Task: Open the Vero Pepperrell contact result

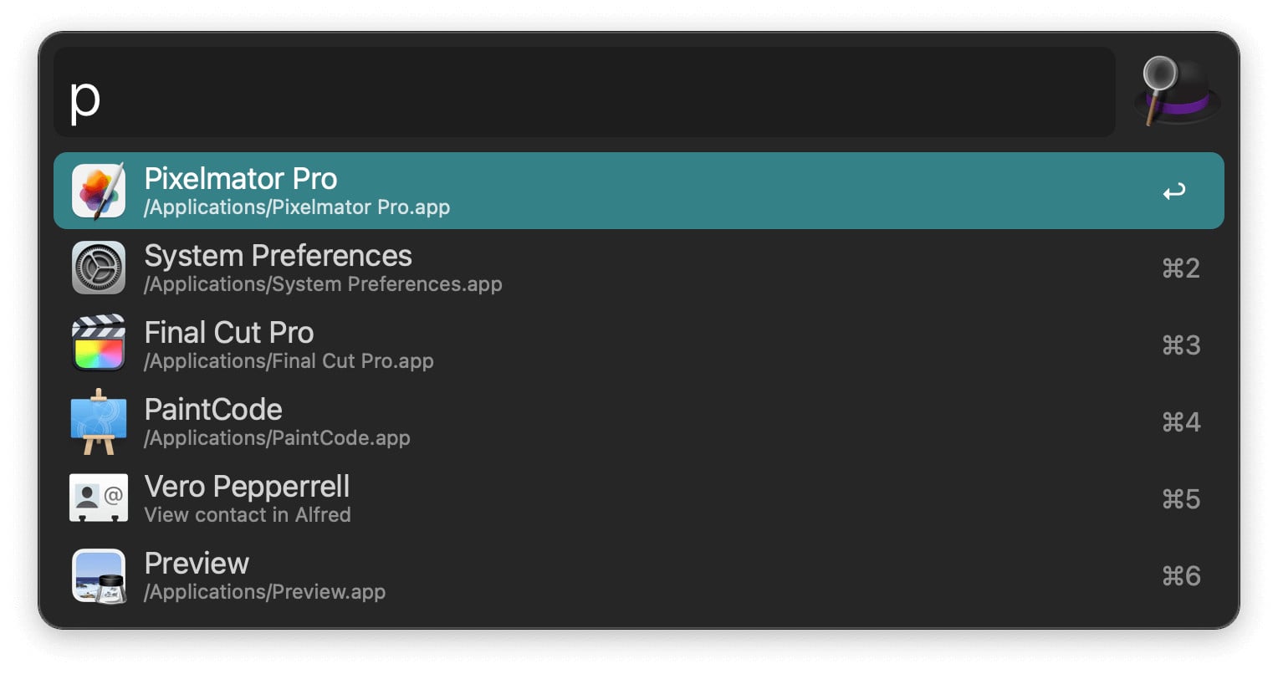Action: tap(247, 487)
